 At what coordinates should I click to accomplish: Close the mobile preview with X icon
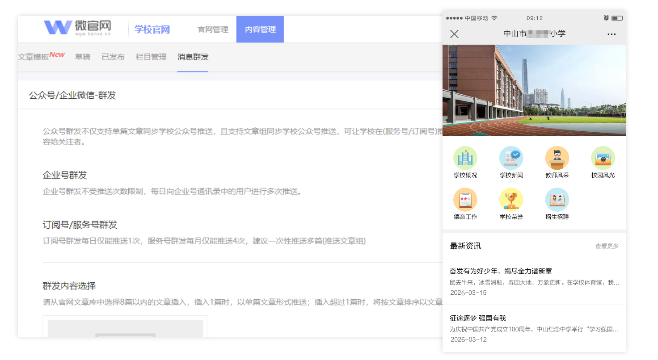point(454,34)
